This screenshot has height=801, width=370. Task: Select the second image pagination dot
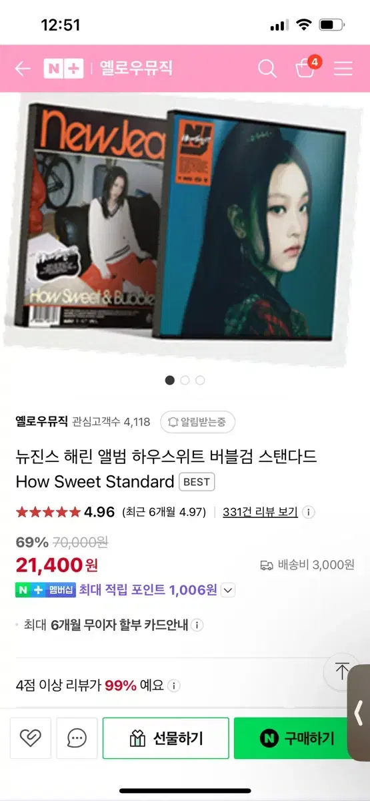point(185,380)
